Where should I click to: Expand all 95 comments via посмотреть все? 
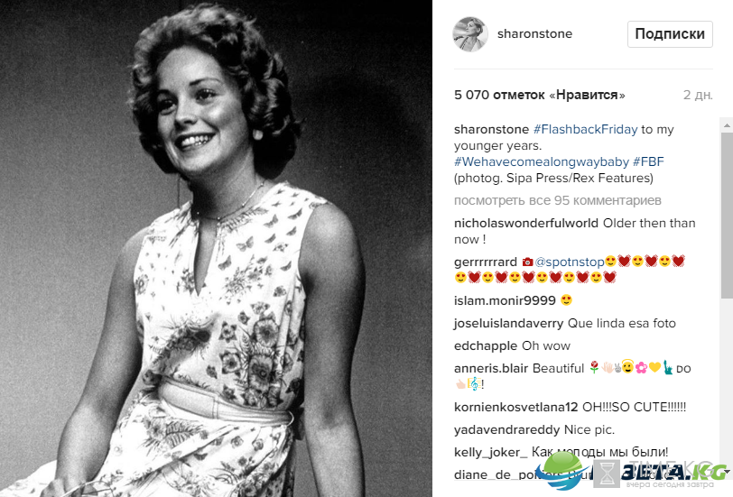click(x=558, y=200)
